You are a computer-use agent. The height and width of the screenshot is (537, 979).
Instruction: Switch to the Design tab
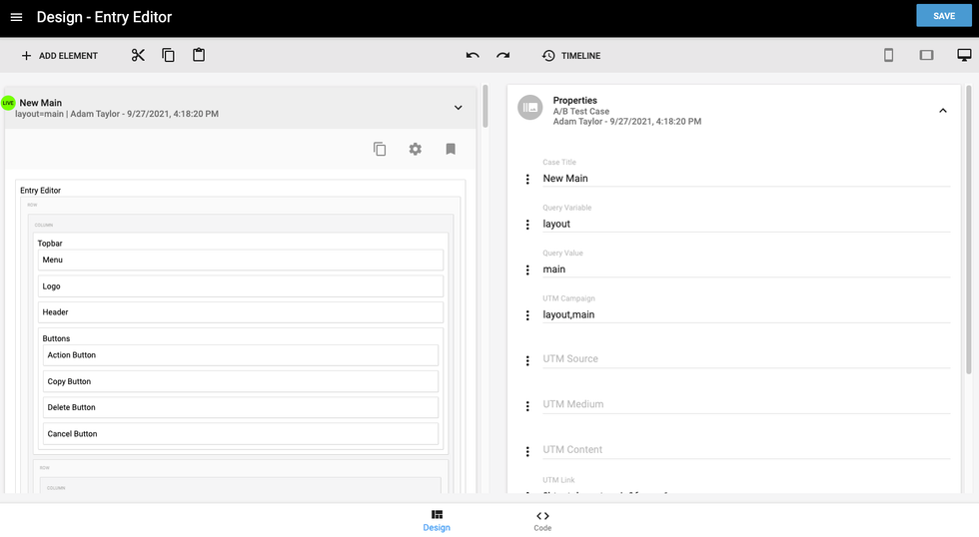[437, 521]
